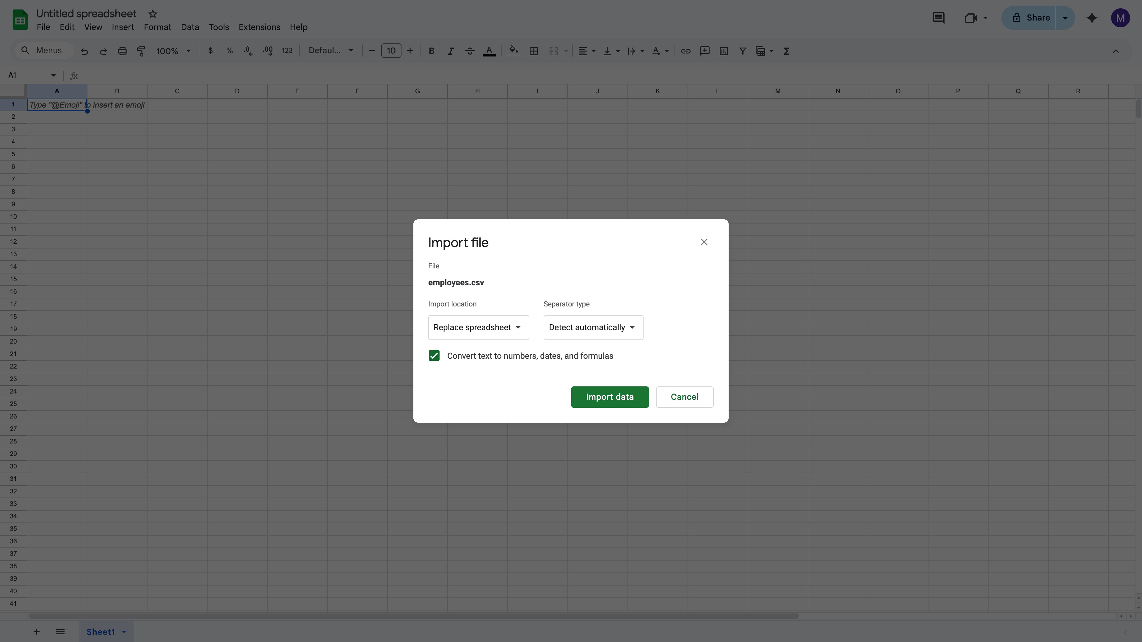Click the font size field
Viewport: 1142px width, 642px height.
(x=391, y=51)
